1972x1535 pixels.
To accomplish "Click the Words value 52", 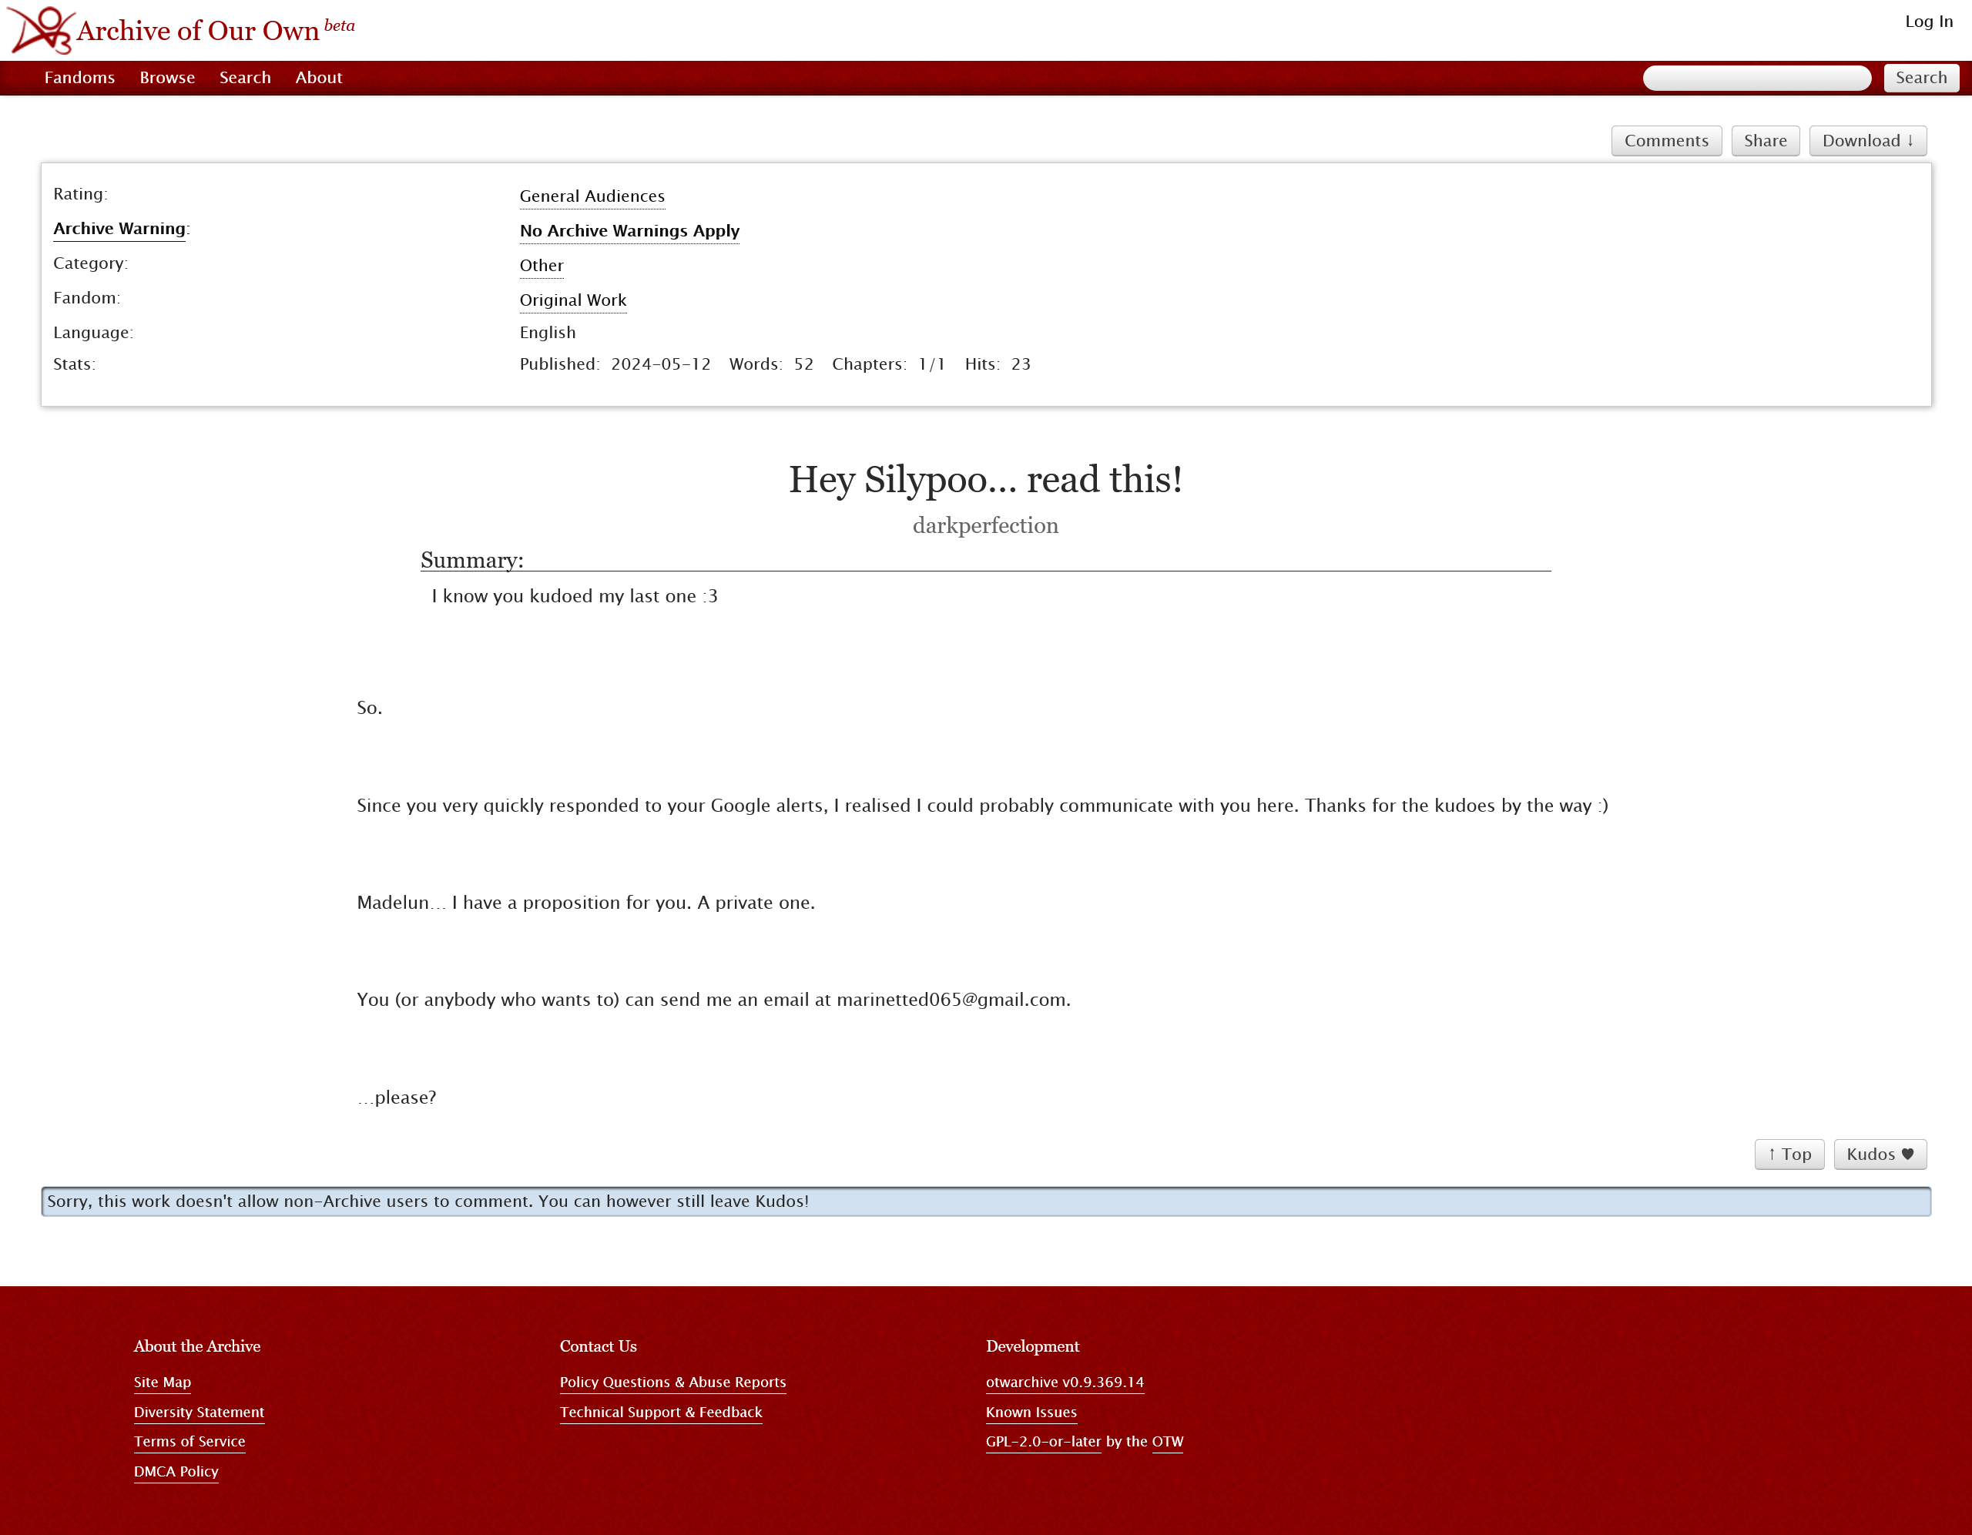I will (803, 364).
